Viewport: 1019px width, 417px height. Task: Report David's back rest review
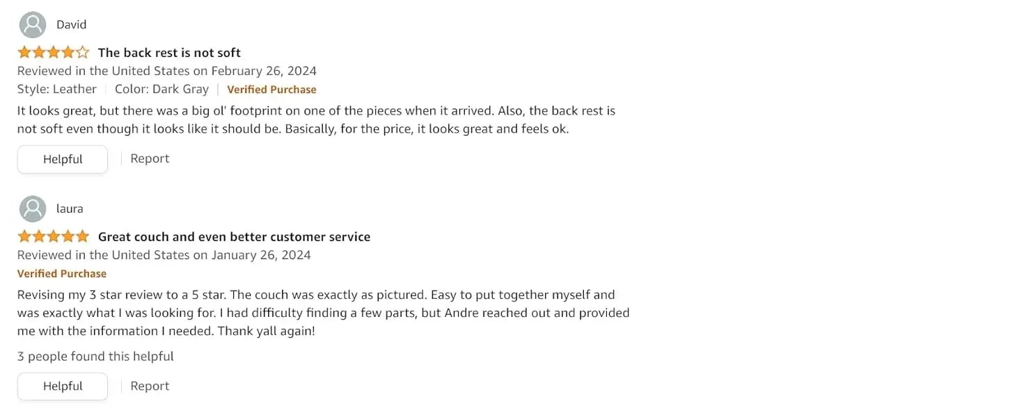point(150,158)
